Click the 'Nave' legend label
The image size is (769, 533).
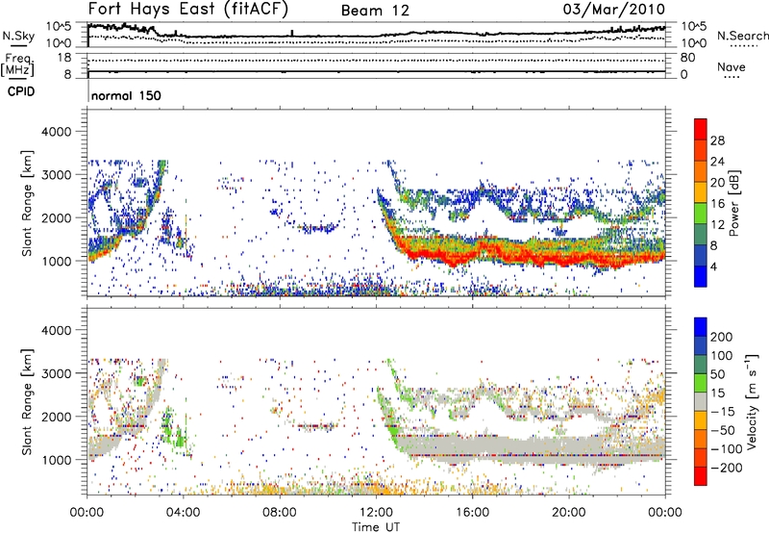731,66
